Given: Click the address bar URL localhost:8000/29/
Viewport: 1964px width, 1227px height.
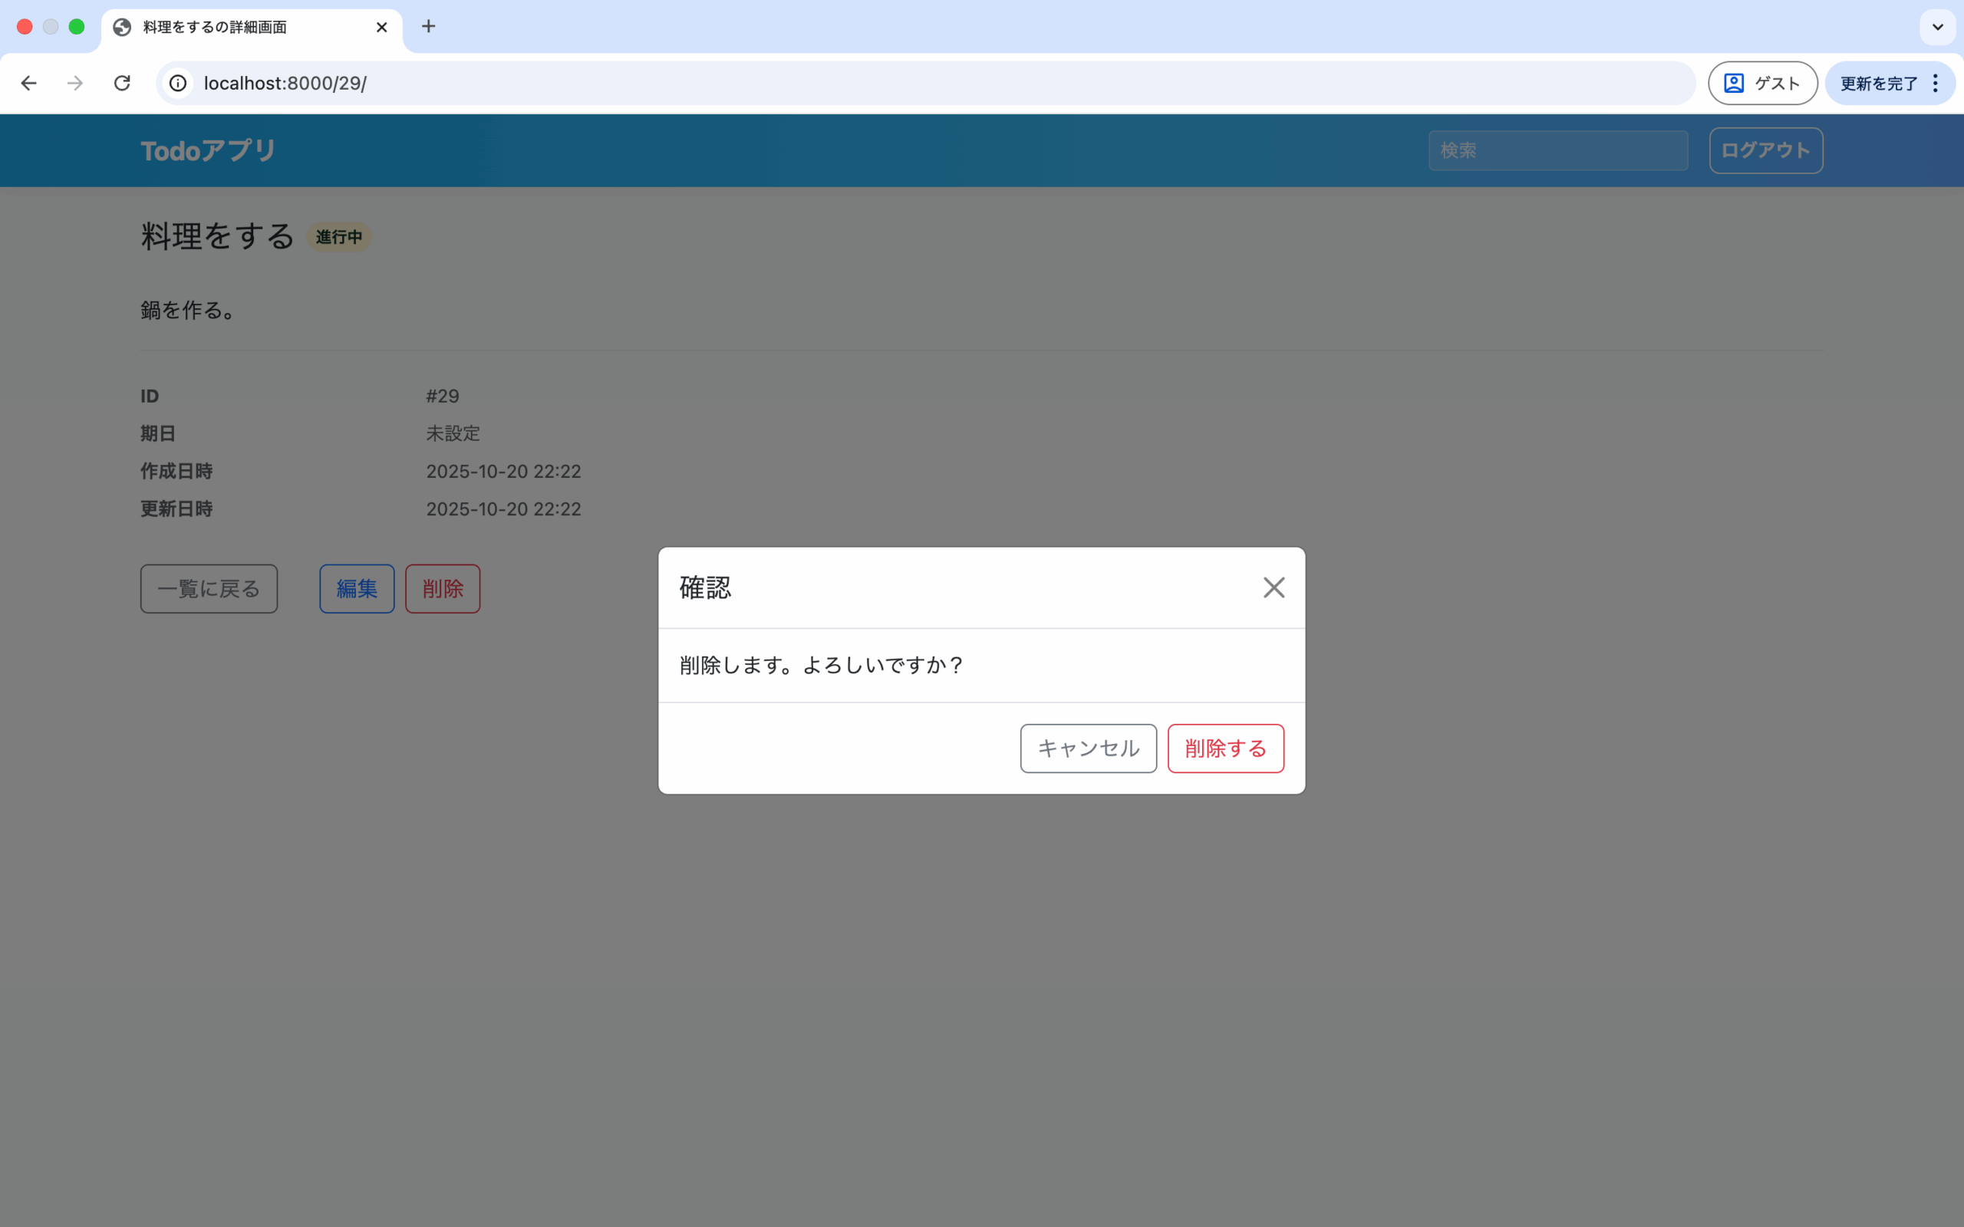Looking at the screenshot, I should click(285, 84).
